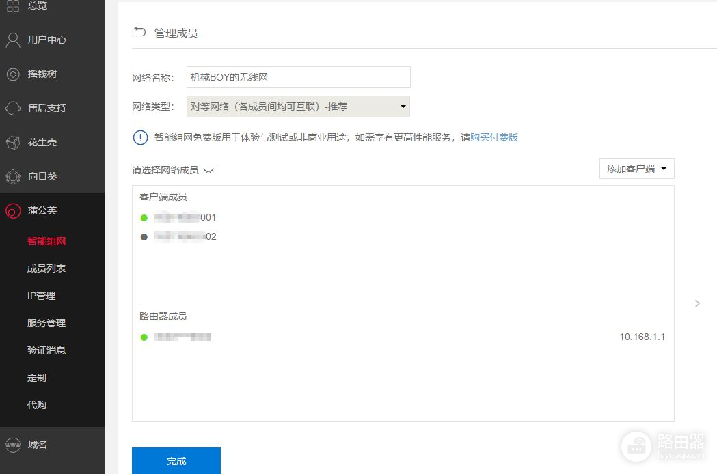Select client member ending in 02
Screen dimensions: 717x474
tap(185, 237)
